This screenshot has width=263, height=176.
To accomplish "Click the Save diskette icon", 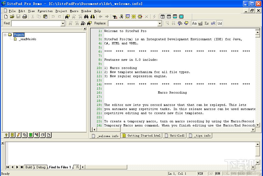I will 18,17.
